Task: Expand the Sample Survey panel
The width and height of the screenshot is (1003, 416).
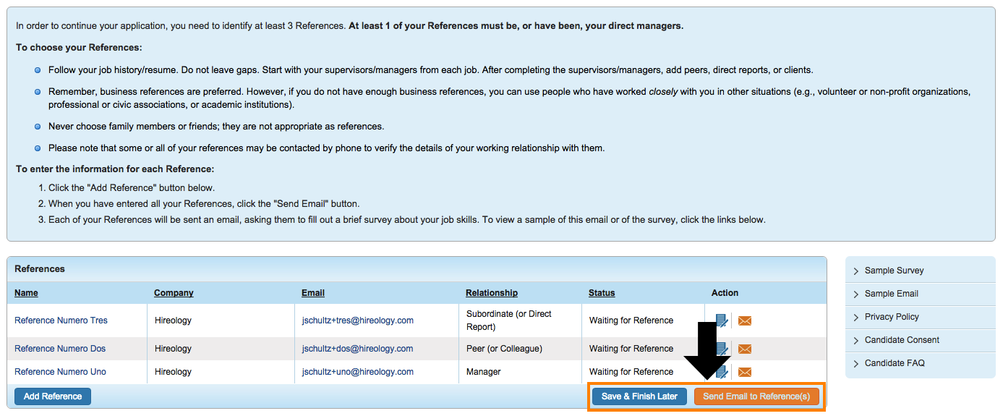Action: (x=894, y=271)
